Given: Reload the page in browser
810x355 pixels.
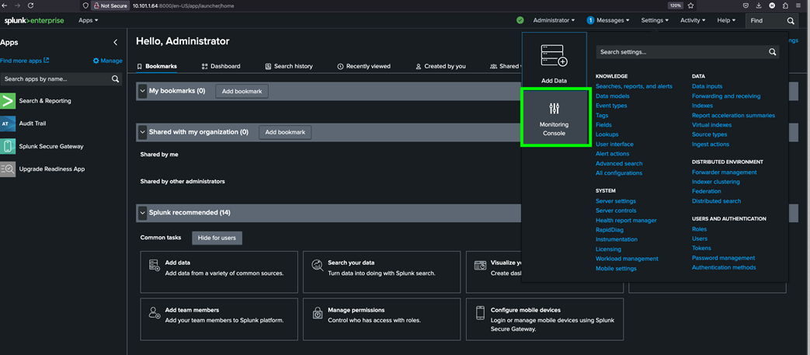Looking at the screenshot, I should click(x=30, y=5).
